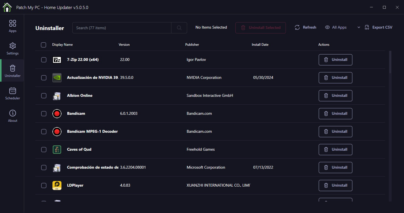This screenshot has height=213, width=404.
Task: Expand the All Apps filter chevron
Action: (359, 27)
